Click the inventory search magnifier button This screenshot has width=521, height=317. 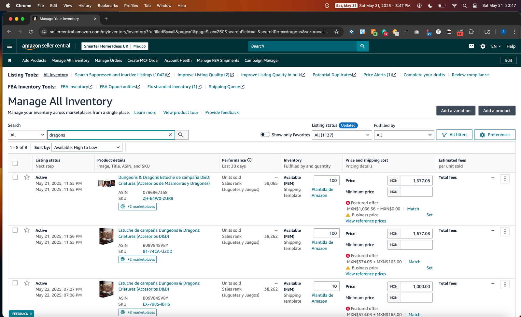click(x=181, y=135)
